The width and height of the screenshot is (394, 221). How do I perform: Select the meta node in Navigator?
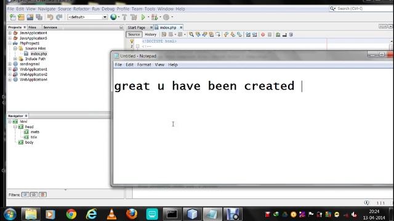coord(35,132)
